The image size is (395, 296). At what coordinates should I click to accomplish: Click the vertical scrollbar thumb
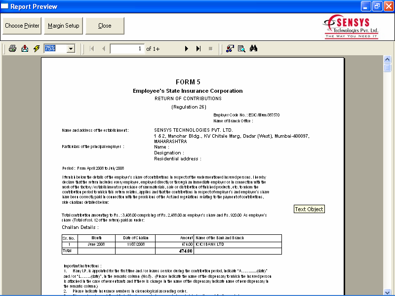pyautogui.click(x=387, y=68)
